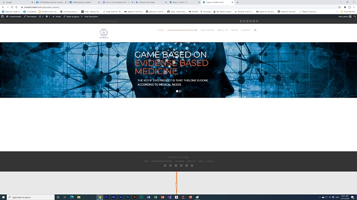Open the Otros favoritos bookmarks folder
357x200 pixels.
(348, 11)
